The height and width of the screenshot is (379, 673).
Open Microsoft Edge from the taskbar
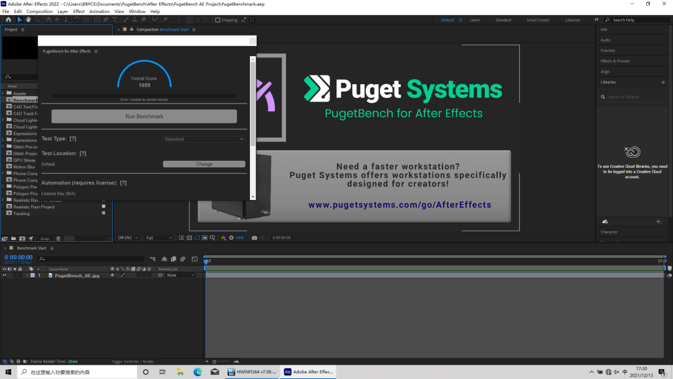coord(198,372)
